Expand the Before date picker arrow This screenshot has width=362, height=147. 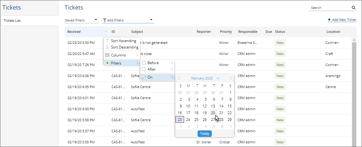[172, 63]
